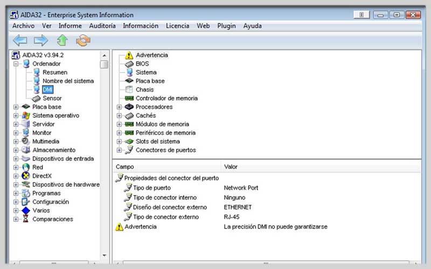The image size is (431, 269).
Task: Open the Archivo menu
Action: (x=23, y=26)
